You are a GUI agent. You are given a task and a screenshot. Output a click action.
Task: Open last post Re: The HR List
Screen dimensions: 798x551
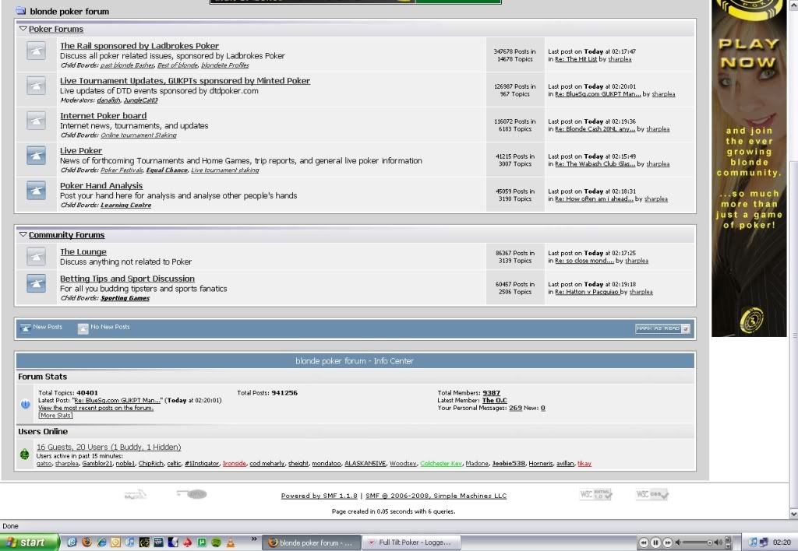tap(576, 59)
